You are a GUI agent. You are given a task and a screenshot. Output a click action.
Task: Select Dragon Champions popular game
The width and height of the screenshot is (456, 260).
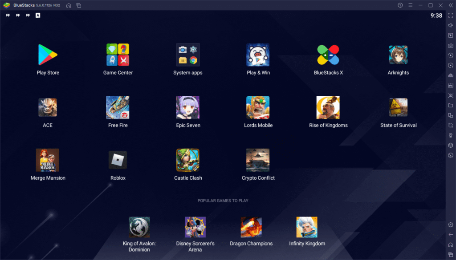251,227
